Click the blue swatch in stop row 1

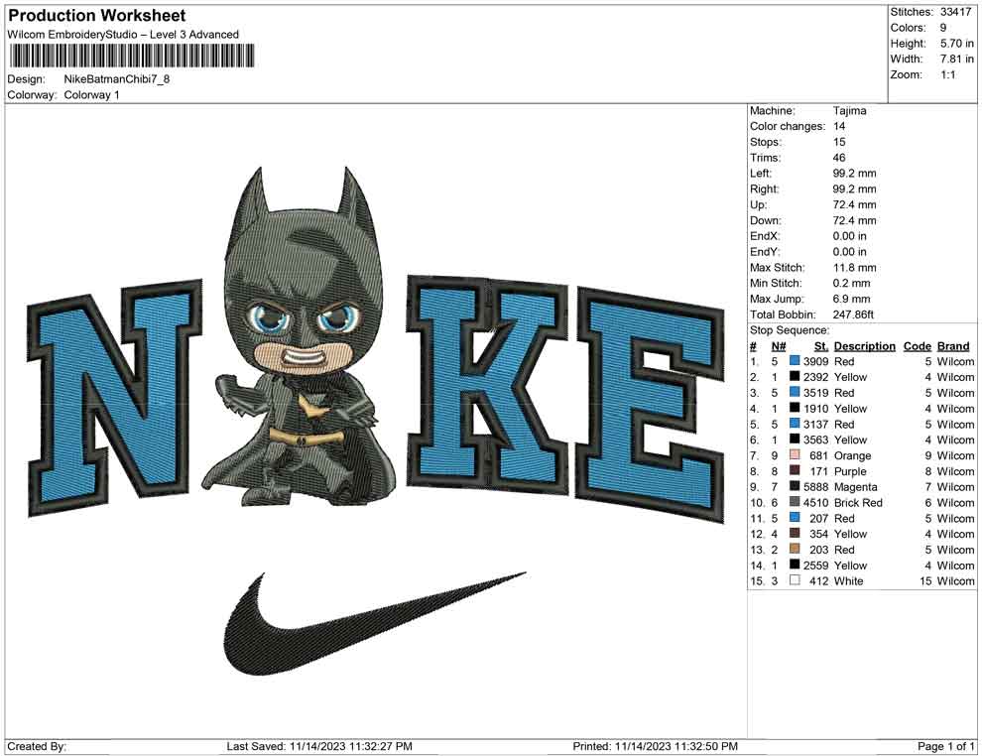tap(795, 361)
